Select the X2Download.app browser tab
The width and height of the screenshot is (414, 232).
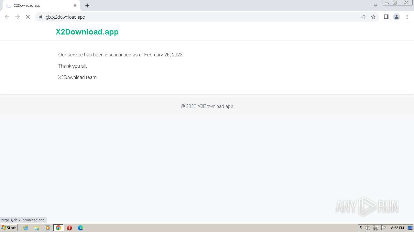(41, 5)
